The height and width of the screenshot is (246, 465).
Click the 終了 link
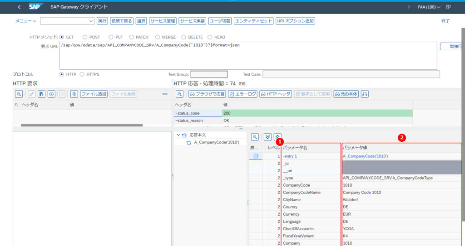tap(445, 21)
